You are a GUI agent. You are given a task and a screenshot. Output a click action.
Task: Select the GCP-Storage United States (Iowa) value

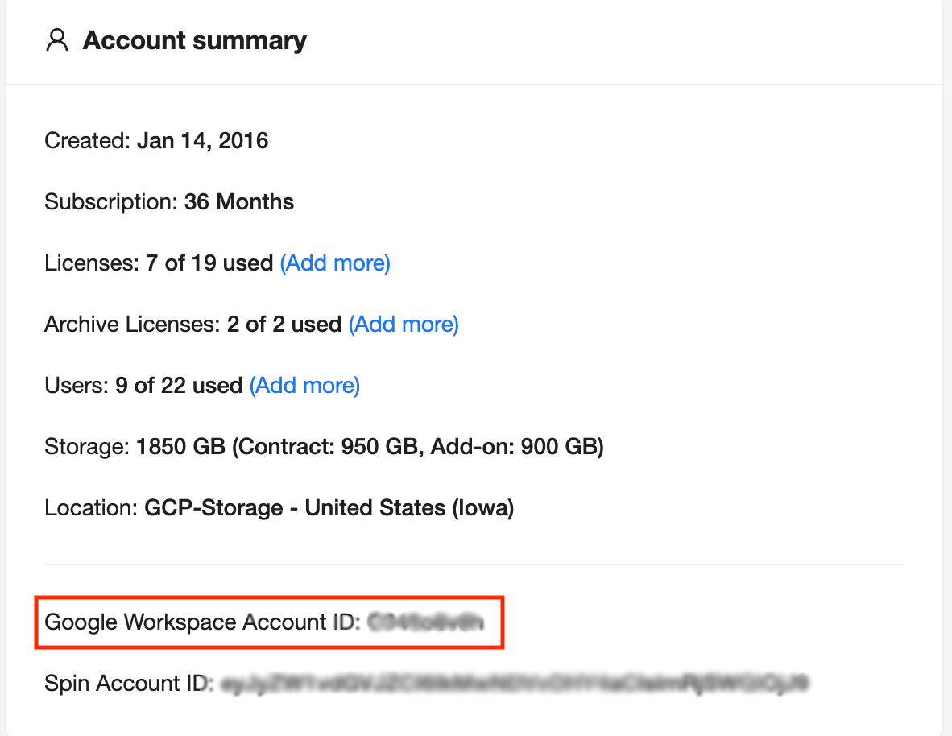(x=329, y=508)
